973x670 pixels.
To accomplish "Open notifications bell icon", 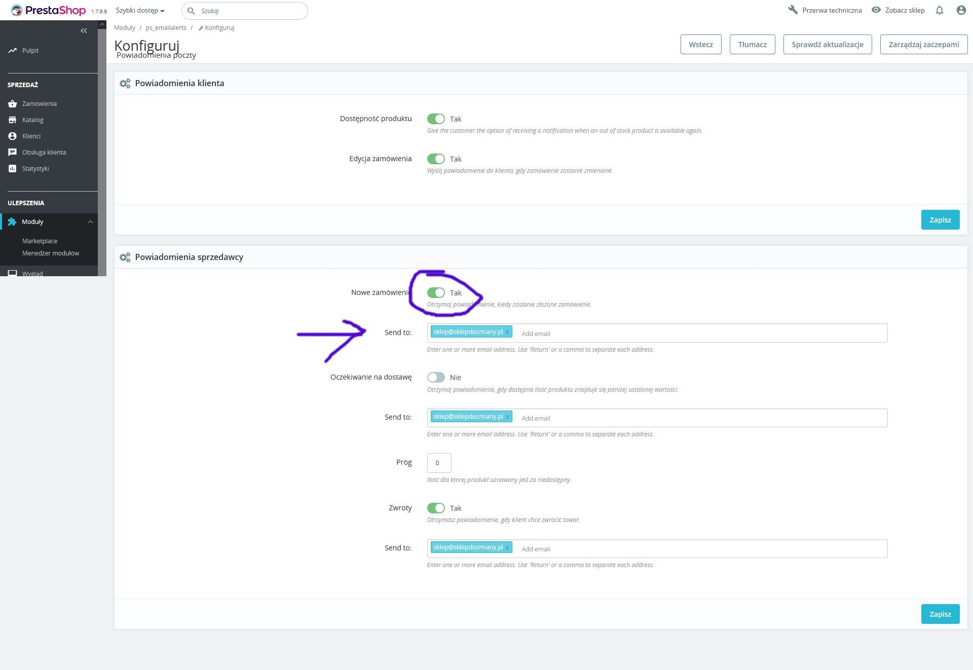I will tap(939, 10).
